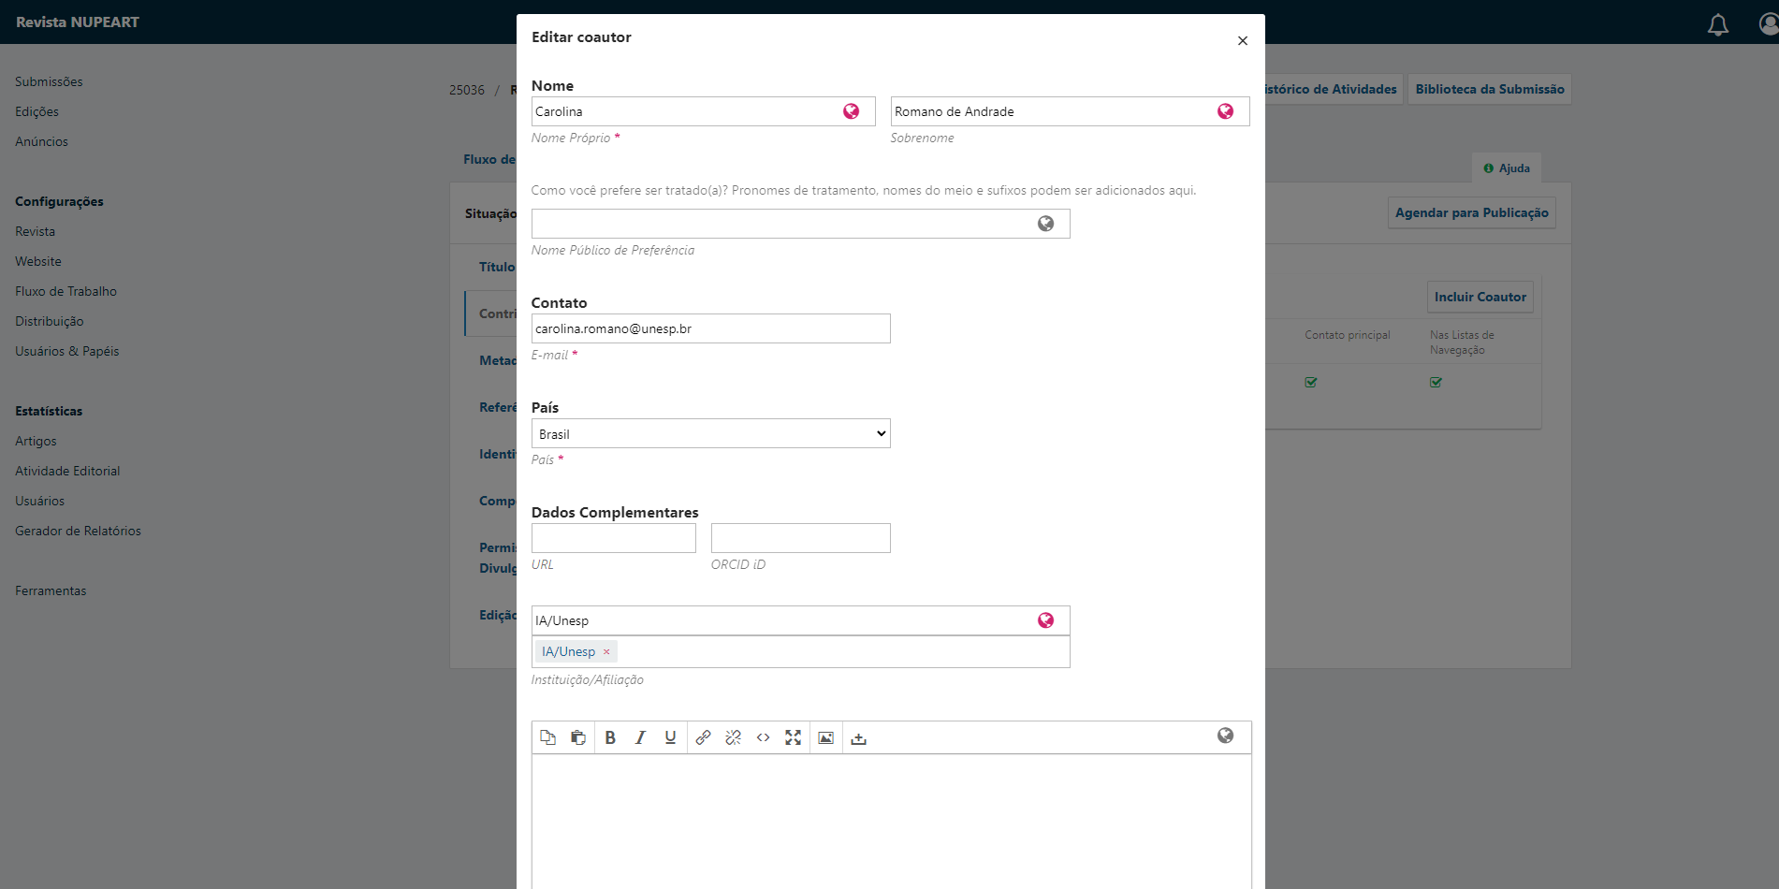1779x889 pixels.
Task: Open Submissões in the sidebar menu
Action: point(49,81)
